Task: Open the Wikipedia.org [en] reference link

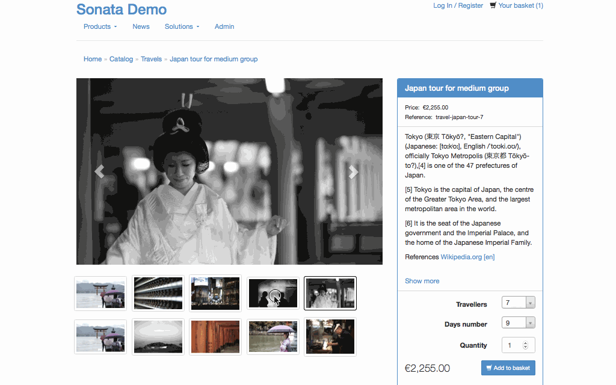Action: click(x=467, y=257)
